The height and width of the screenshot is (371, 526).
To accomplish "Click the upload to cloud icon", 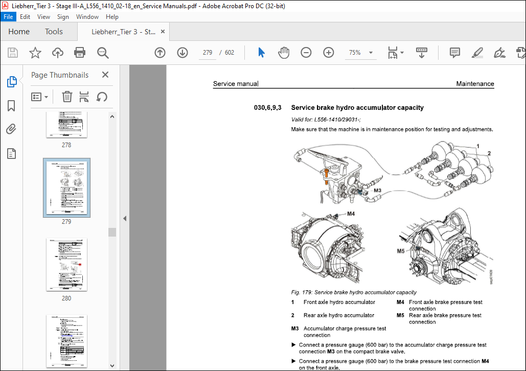I will tap(57, 53).
